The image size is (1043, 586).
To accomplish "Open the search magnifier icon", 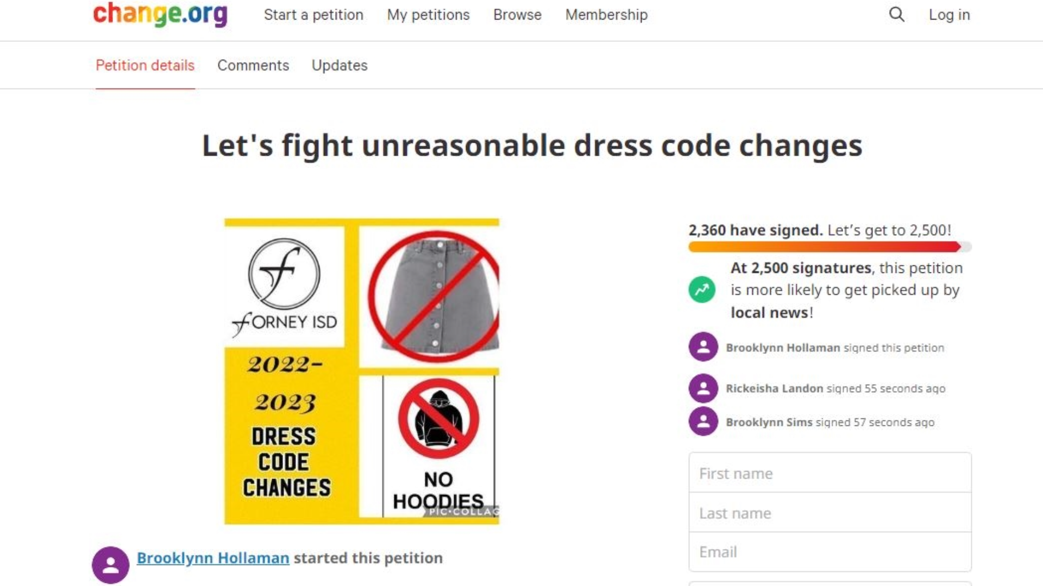I will tap(896, 15).
